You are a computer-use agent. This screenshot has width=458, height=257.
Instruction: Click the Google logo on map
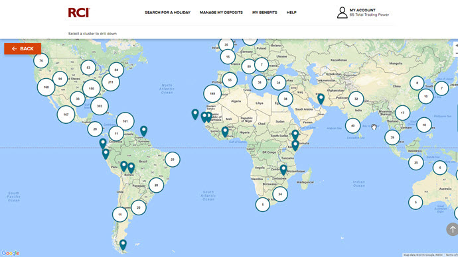11,253
